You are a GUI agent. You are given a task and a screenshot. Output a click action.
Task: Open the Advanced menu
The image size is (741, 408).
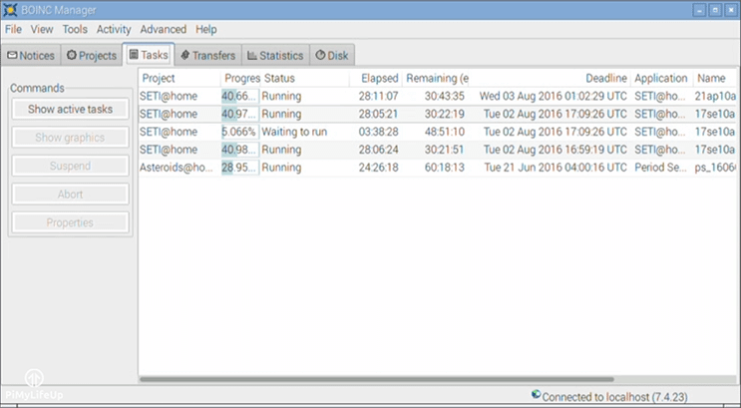point(163,29)
